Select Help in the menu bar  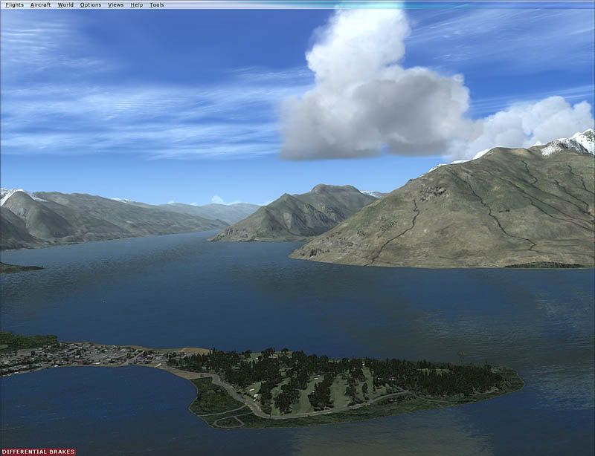coord(136,4)
